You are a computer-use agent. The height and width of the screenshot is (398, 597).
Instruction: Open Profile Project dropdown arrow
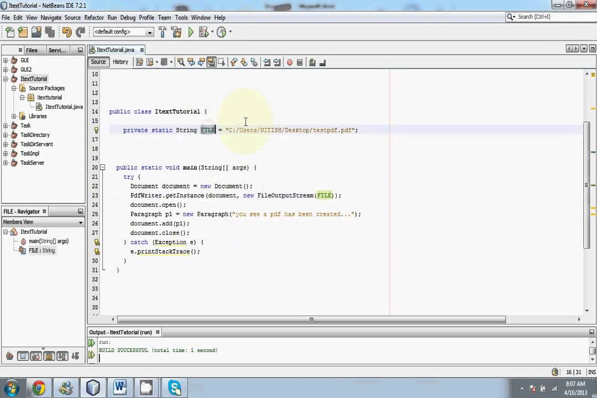tap(230, 32)
